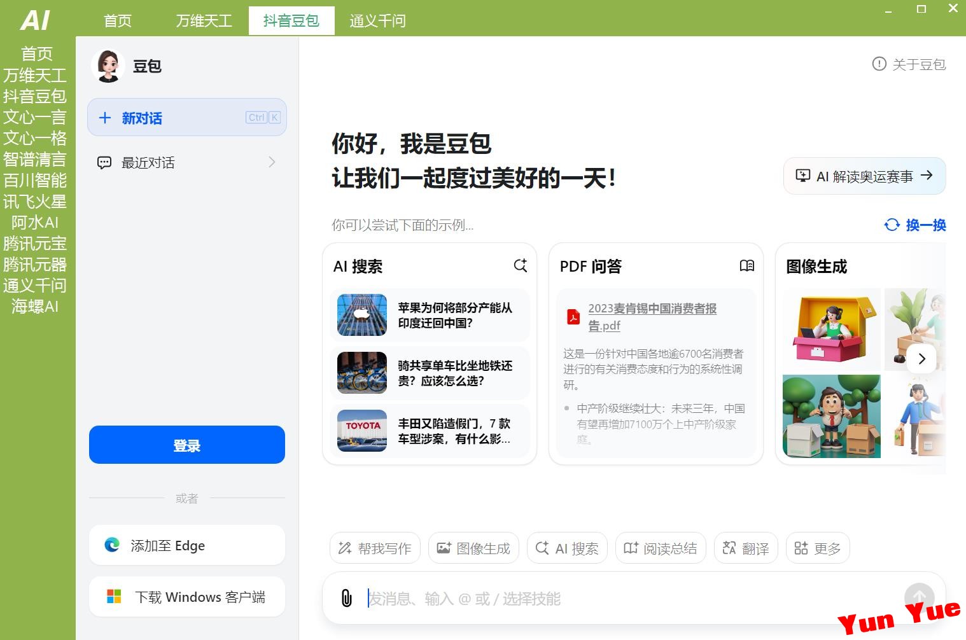This screenshot has height=640, width=966.
Task: Open the 帮我写作 skill
Action: (x=375, y=548)
